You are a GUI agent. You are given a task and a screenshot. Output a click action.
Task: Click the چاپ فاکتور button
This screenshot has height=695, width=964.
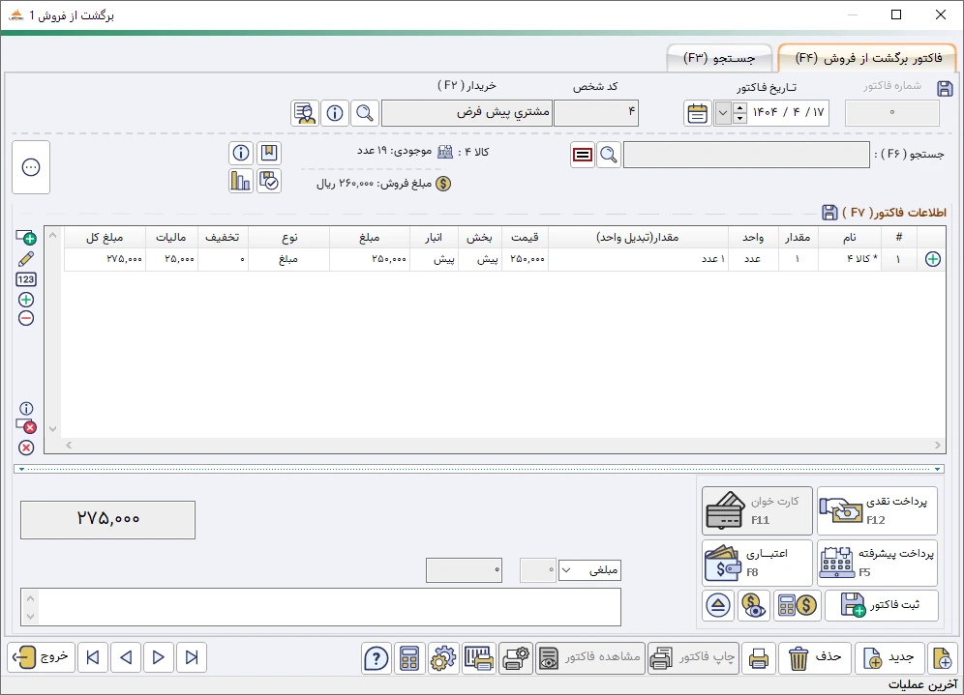pos(694,659)
